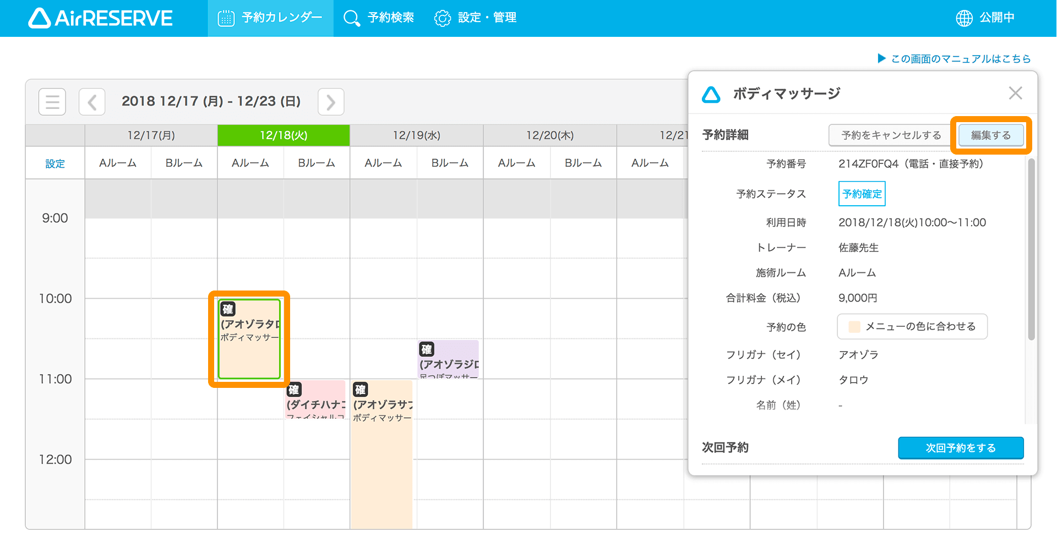Select the calendar icon in 予約カレンダー

226,18
